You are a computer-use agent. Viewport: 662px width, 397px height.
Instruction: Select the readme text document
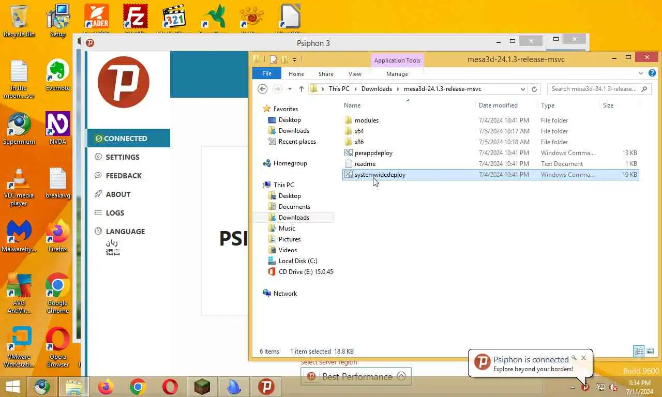point(365,164)
